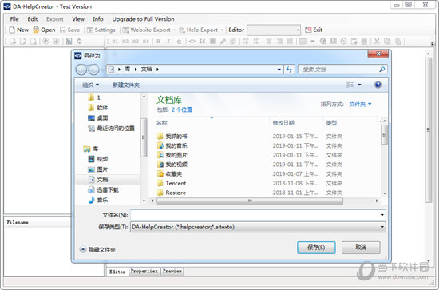The image size is (439, 290).
Task: Expand the Help Export dropdown arrow
Action: [x=221, y=30]
